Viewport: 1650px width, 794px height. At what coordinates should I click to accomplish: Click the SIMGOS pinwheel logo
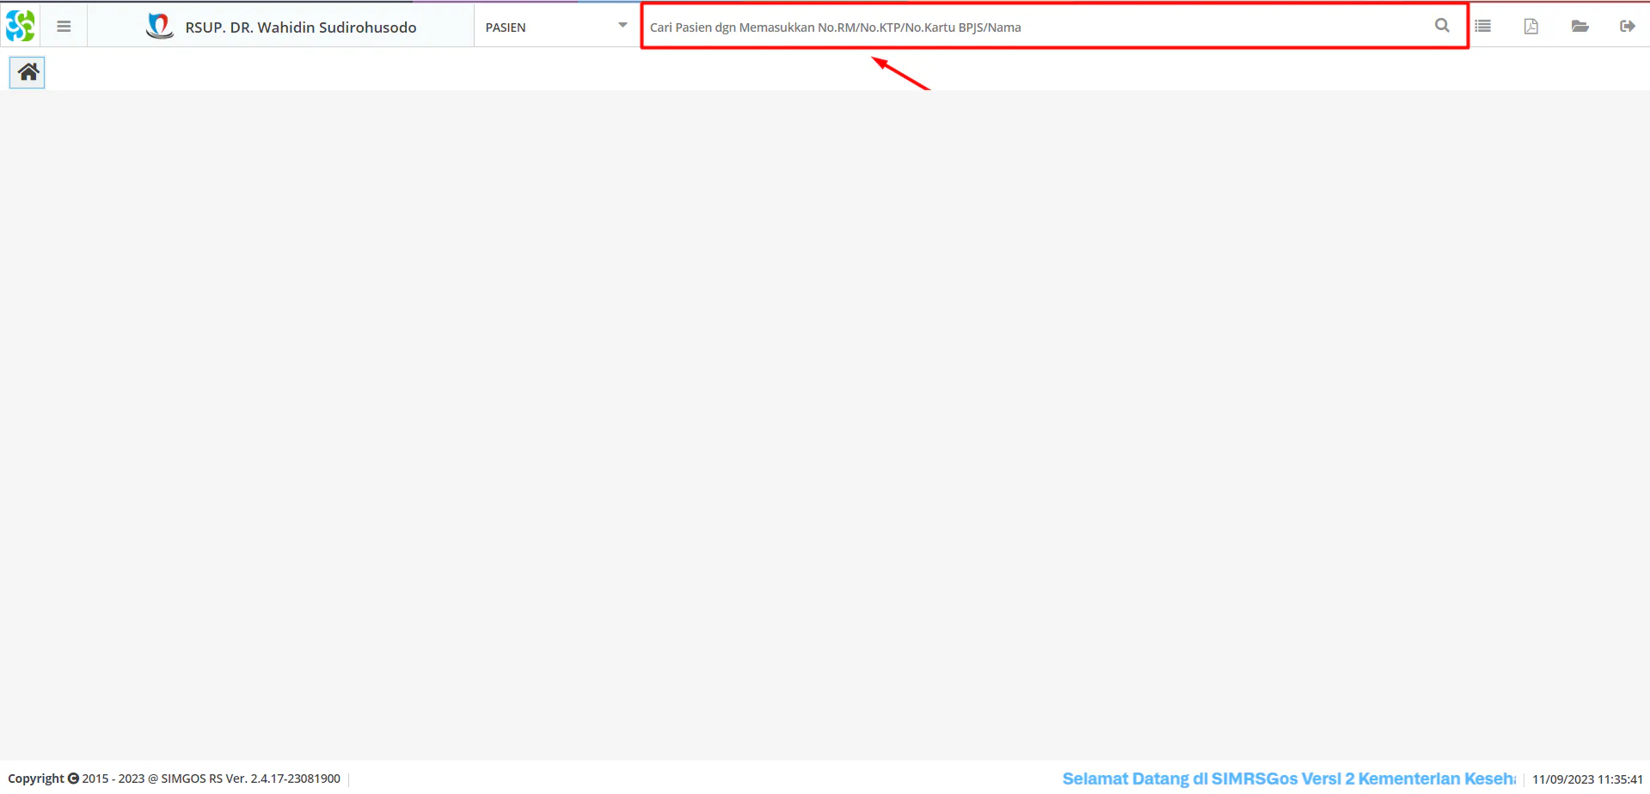pos(20,26)
